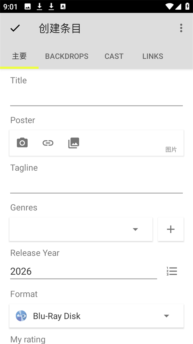Select the 主要 tab
The width and height of the screenshot is (193, 344).
point(19,56)
